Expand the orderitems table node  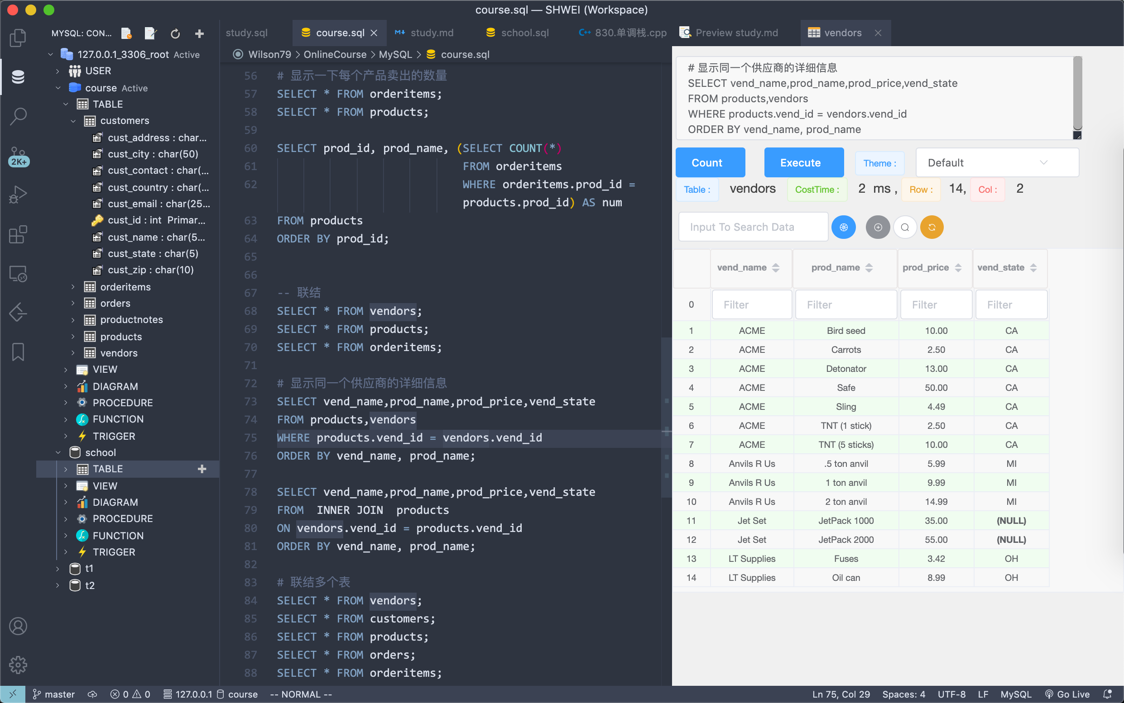[x=73, y=287]
